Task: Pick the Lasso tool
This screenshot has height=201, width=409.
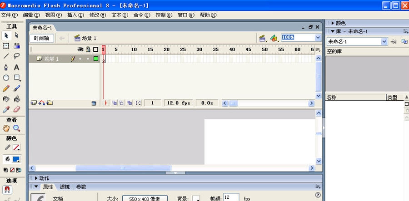Action: tap(17, 56)
